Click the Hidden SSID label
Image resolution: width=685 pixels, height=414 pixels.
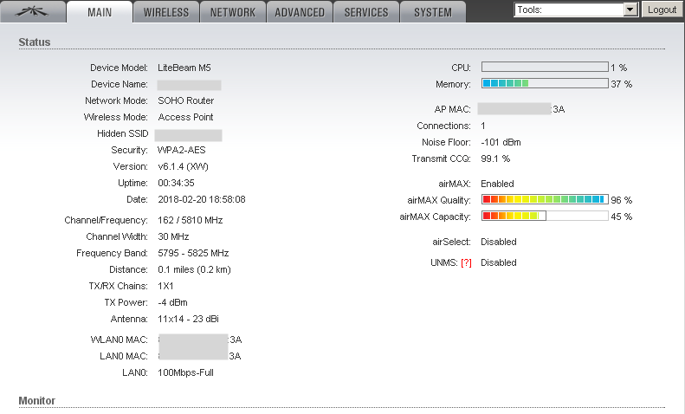[123, 133]
